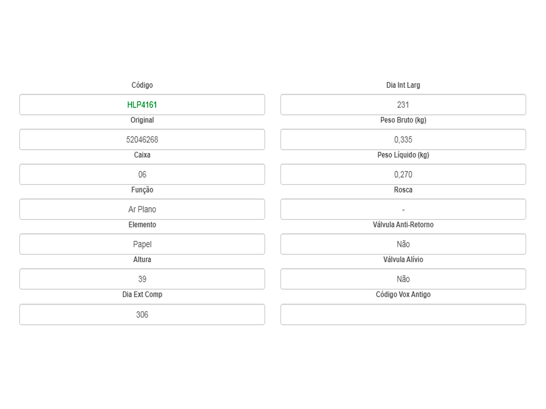
Task: Click the Caixa field containing 06
Action: pos(142,175)
